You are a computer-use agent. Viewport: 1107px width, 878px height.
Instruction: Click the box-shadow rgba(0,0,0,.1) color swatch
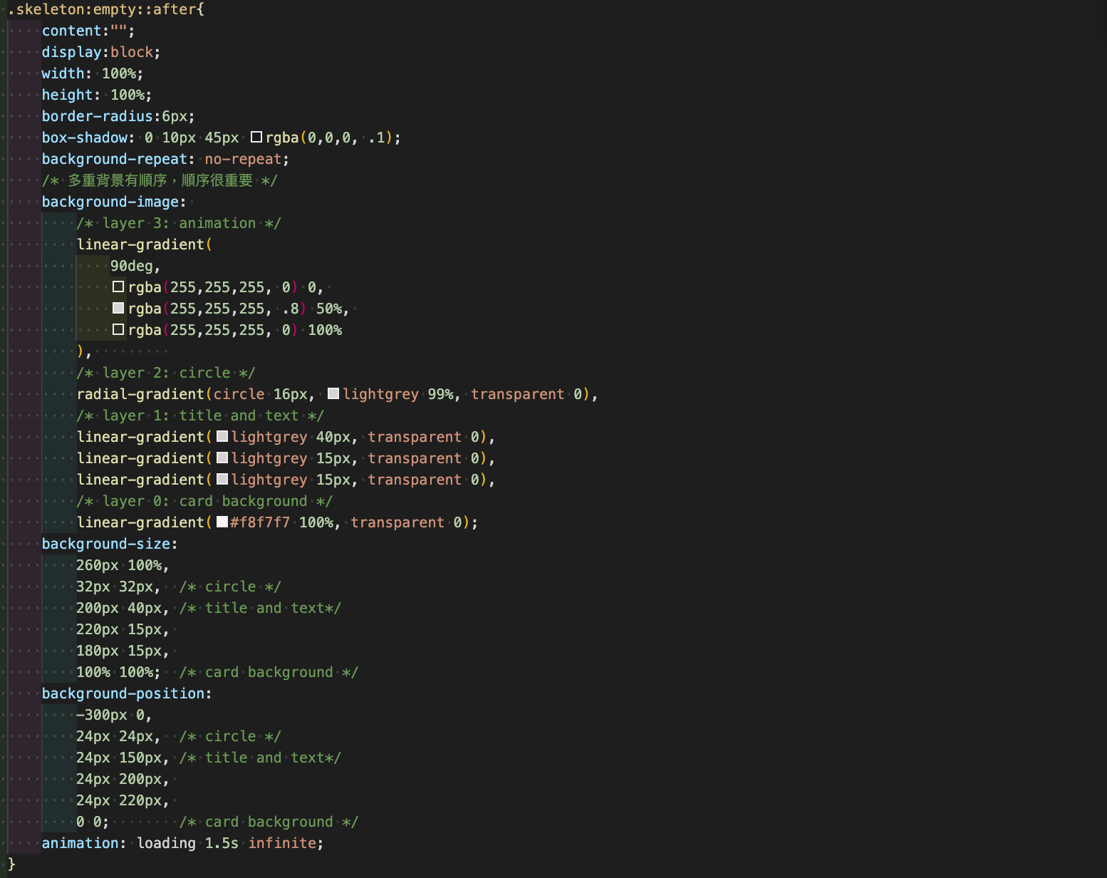tap(256, 137)
